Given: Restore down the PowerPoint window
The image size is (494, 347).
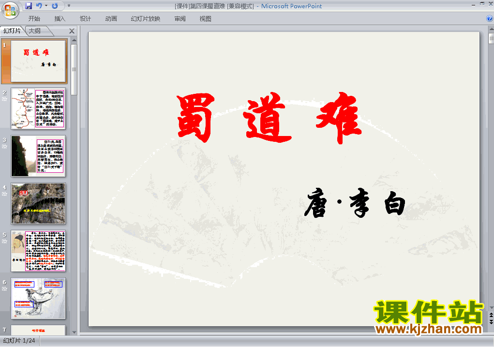Looking at the screenshot, I should [482, 4].
